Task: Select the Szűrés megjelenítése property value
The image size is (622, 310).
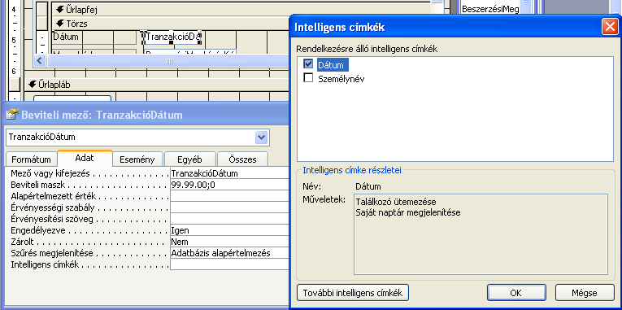Action: (x=229, y=253)
